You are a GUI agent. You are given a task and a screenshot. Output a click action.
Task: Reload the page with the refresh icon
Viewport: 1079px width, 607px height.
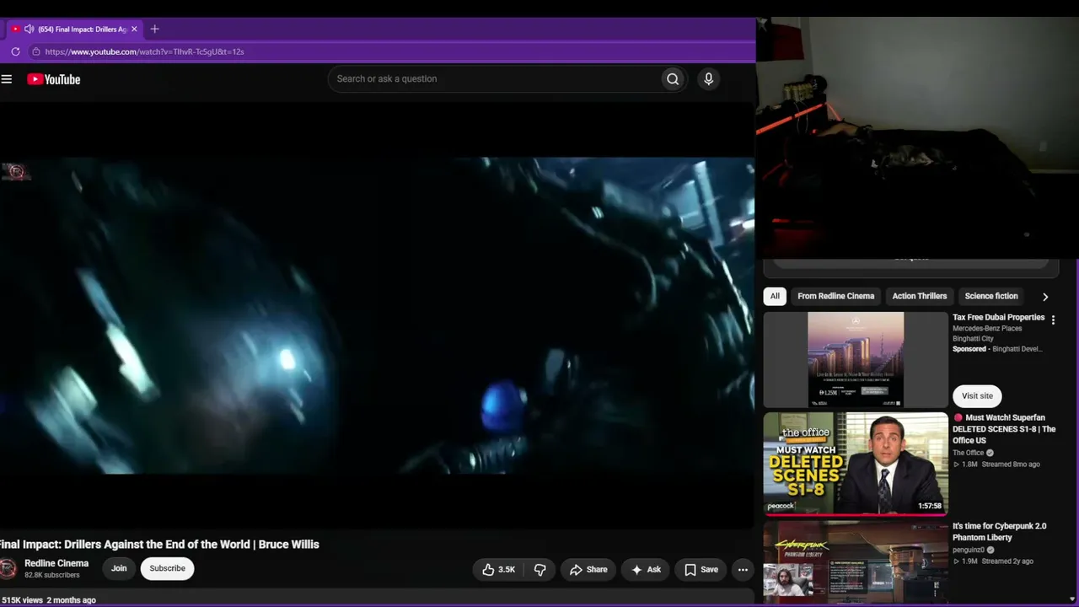(x=15, y=51)
